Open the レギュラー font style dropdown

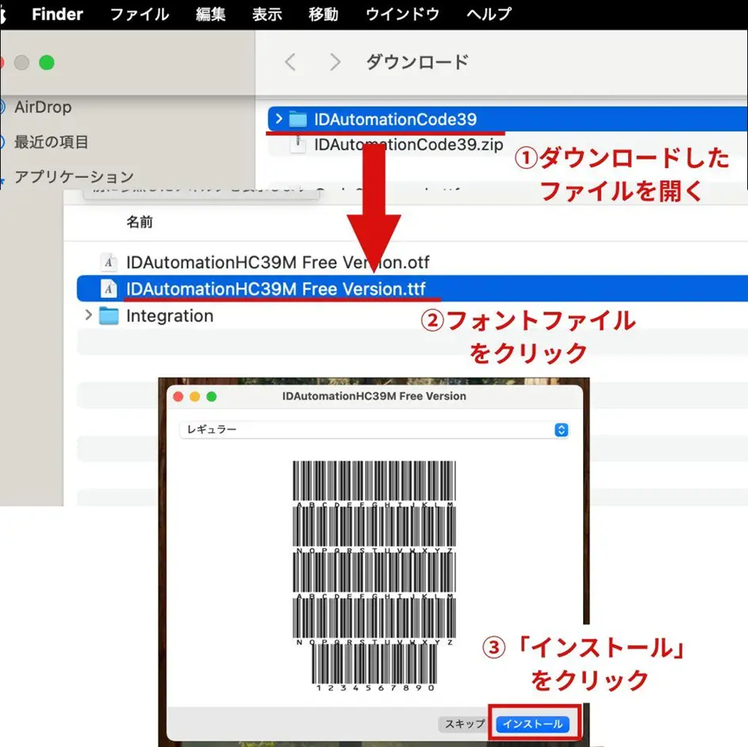(374, 430)
